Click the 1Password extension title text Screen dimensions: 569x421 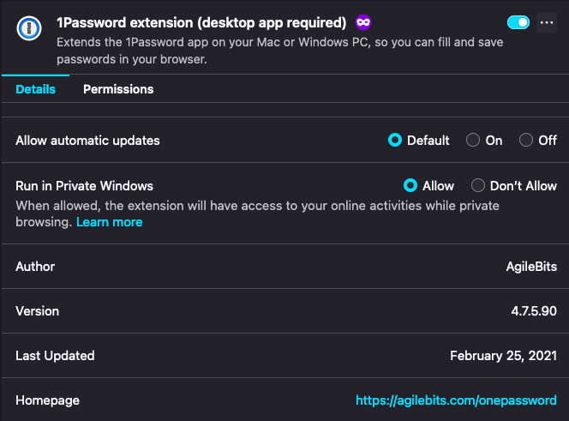coord(201,22)
